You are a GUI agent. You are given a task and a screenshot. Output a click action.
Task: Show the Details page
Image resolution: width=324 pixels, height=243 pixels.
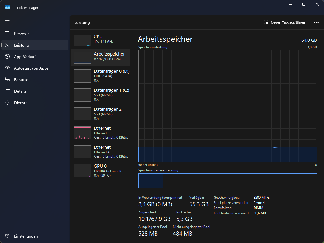[x=35, y=91]
